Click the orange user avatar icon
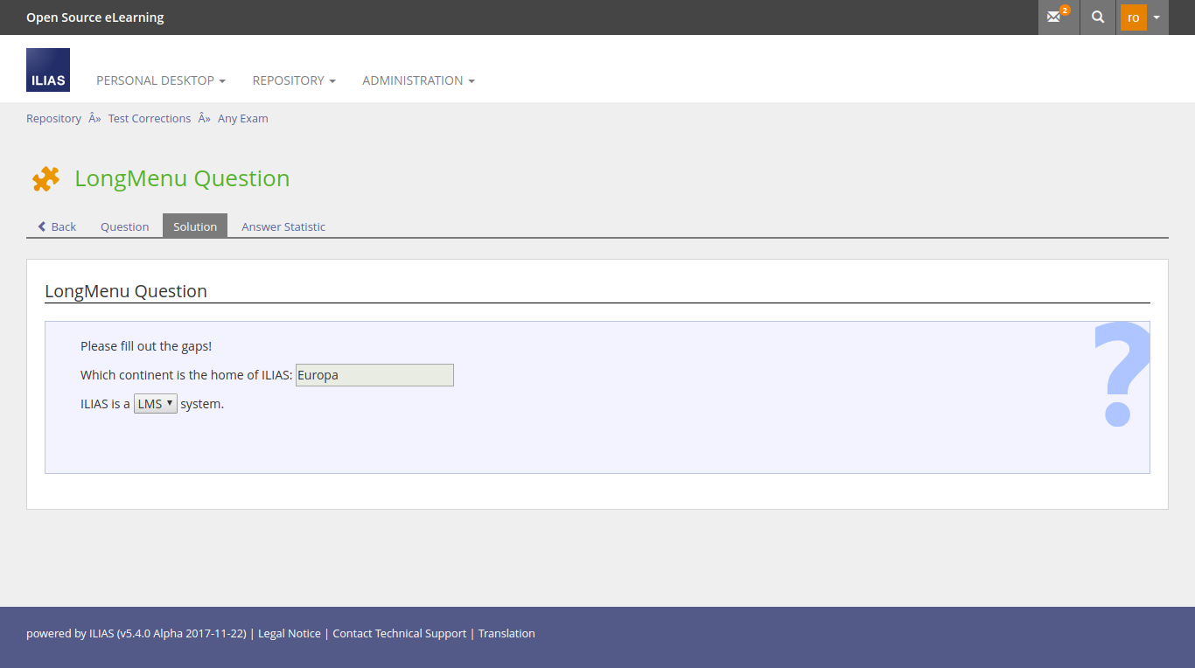 point(1133,17)
